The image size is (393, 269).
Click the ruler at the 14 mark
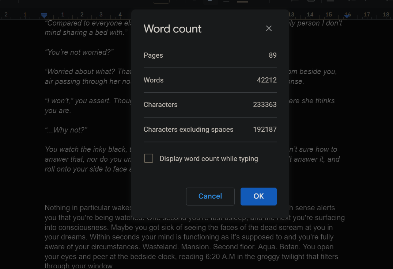pyautogui.click(x=310, y=15)
